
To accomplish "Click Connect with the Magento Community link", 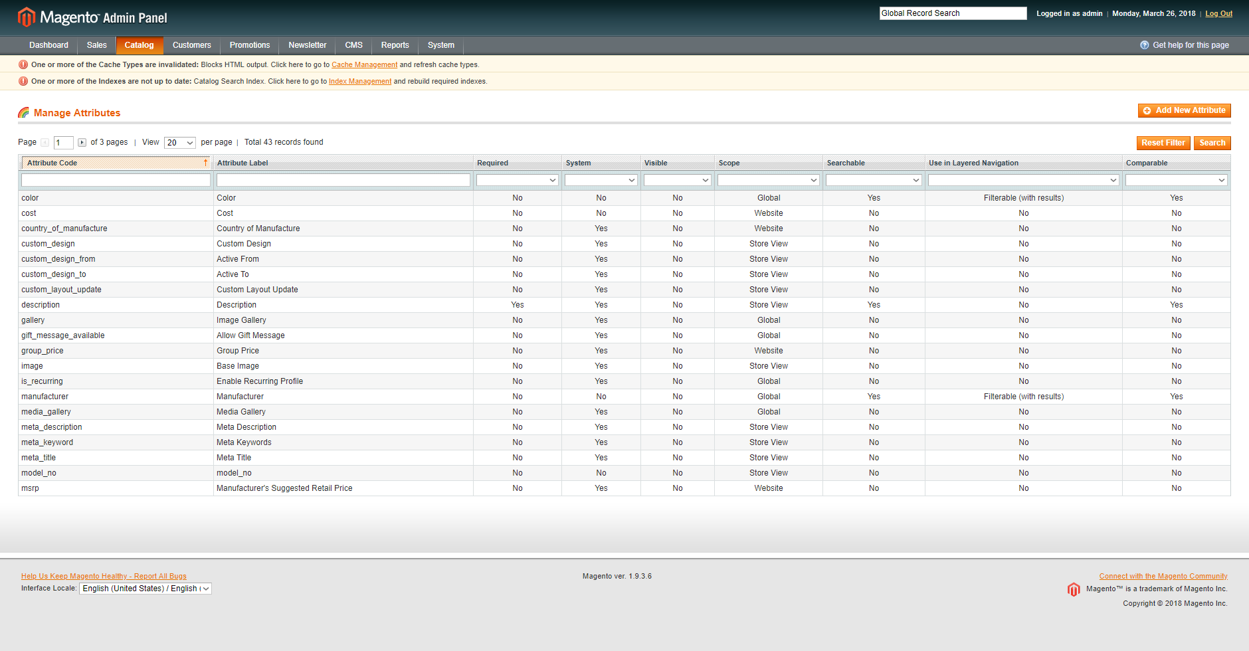I will click(1163, 577).
